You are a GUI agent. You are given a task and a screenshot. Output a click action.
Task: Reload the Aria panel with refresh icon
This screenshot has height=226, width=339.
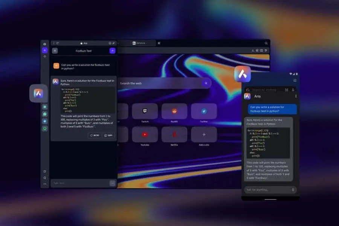pos(58,43)
